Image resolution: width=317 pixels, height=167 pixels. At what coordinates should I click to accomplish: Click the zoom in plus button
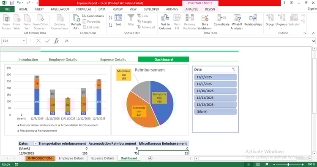pos(303,164)
